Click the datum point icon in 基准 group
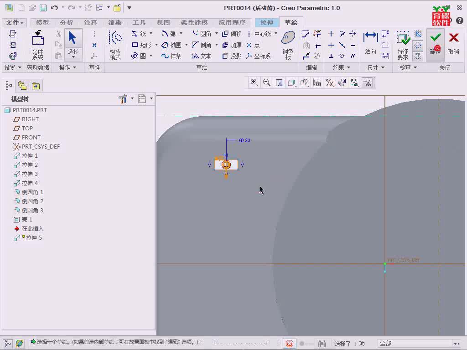Image resolution: width=467 pixels, height=350 pixels. pos(94,45)
